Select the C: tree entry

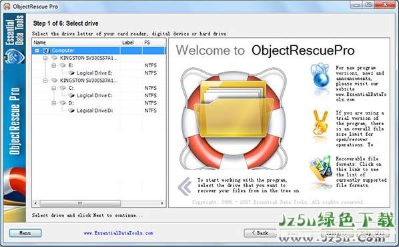pyautogui.click(x=71, y=88)
